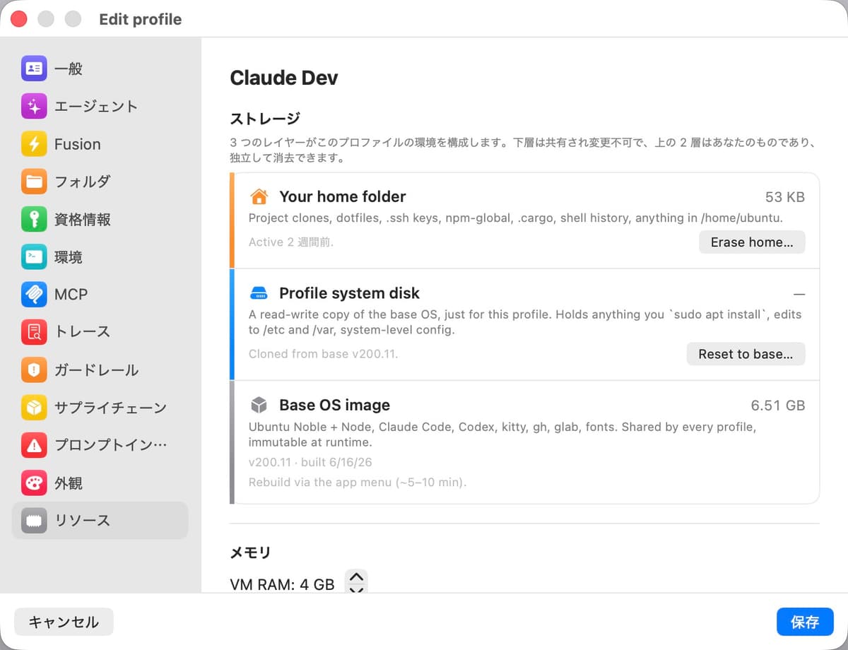Select the 環境 sidebar entry
Screen dimensions: 848x650
pos(100,257)
